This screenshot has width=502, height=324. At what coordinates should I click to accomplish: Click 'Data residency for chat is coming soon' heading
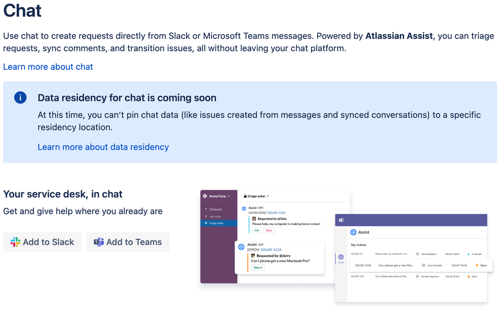pos(127,97)
